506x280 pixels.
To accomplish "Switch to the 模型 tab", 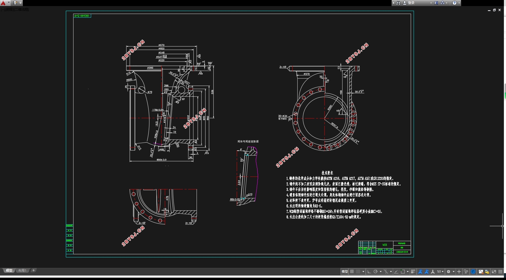I will coord(9,270).
